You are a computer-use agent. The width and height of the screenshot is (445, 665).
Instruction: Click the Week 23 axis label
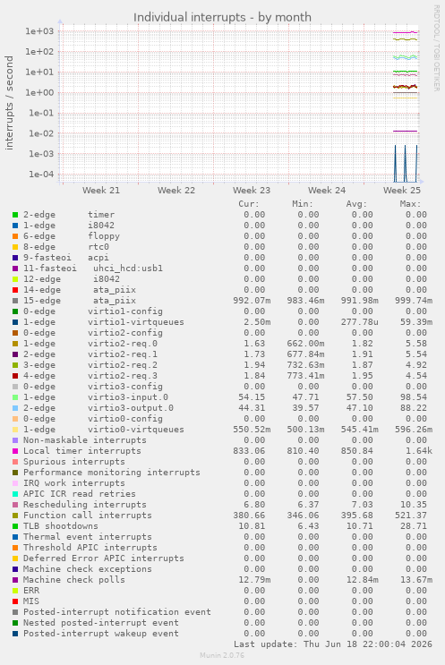251,191
